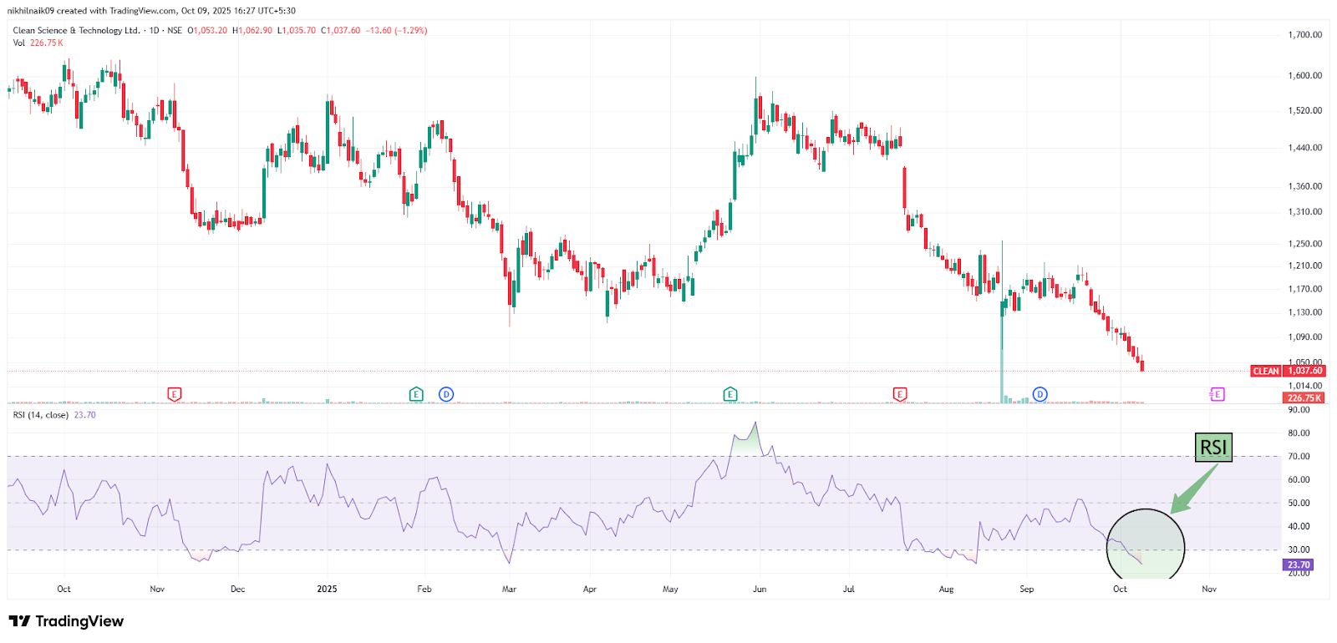Screen dimensions: 1337x643
Task: Click the green earnings marker before June
Action: pyautogui.click(x=730, y=394)
